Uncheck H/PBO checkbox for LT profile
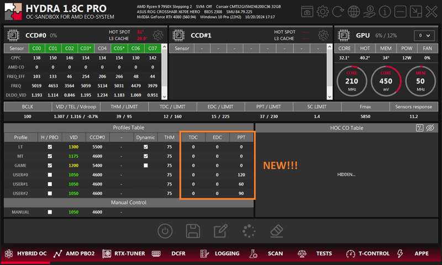The width and height of the screenshot is (442, 265). pyautogui.click(x=50, y=147)
